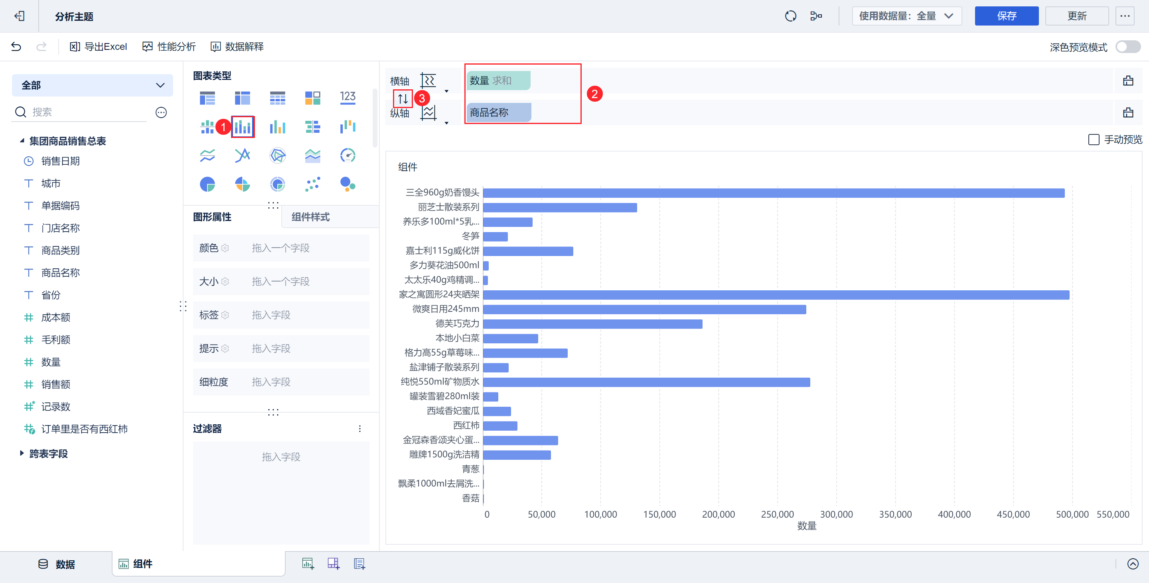The image size is (1149, 583).
Task: Open the 全部 field filter dropdown
Action: pos(92,85)
